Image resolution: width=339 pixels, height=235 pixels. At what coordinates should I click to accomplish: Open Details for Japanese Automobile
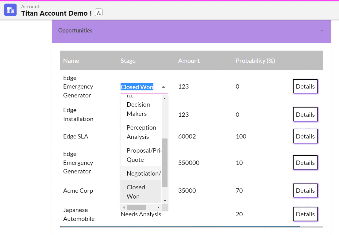tap(305, 214)
